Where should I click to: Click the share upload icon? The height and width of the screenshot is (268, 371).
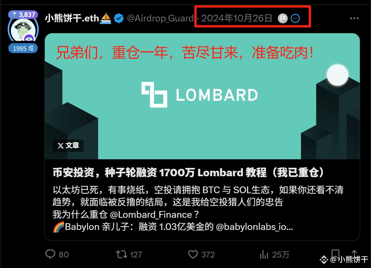point(354,253)
